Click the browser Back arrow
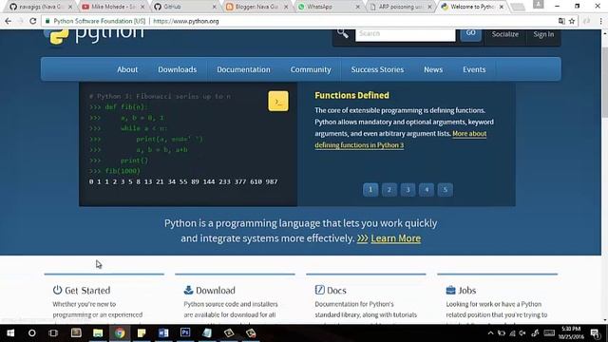The image size is (608, 342). coord(9,21)
